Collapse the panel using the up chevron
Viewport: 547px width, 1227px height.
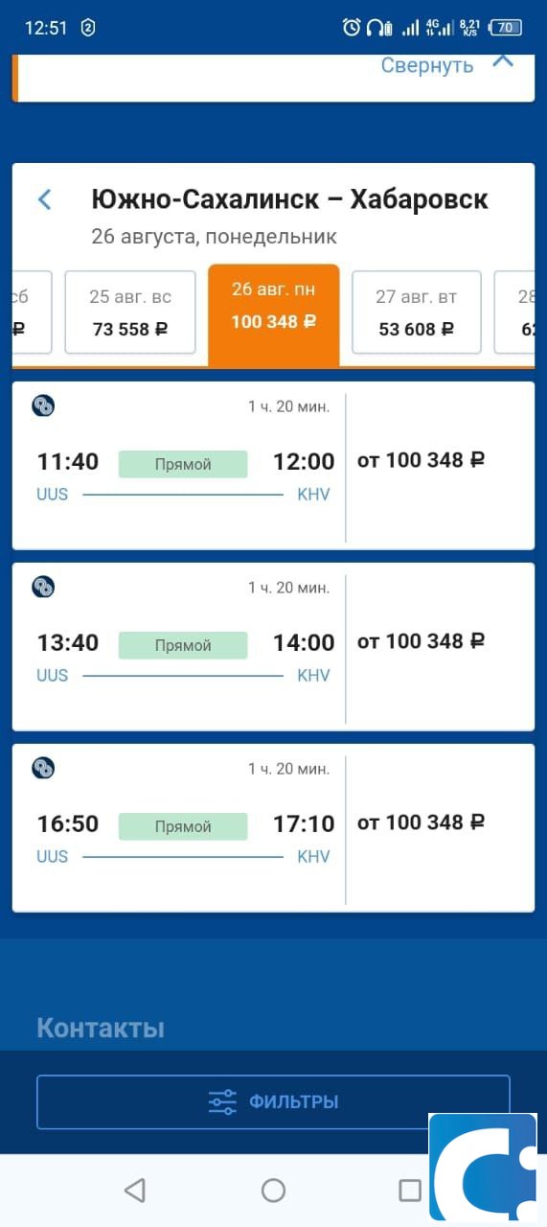503,61
